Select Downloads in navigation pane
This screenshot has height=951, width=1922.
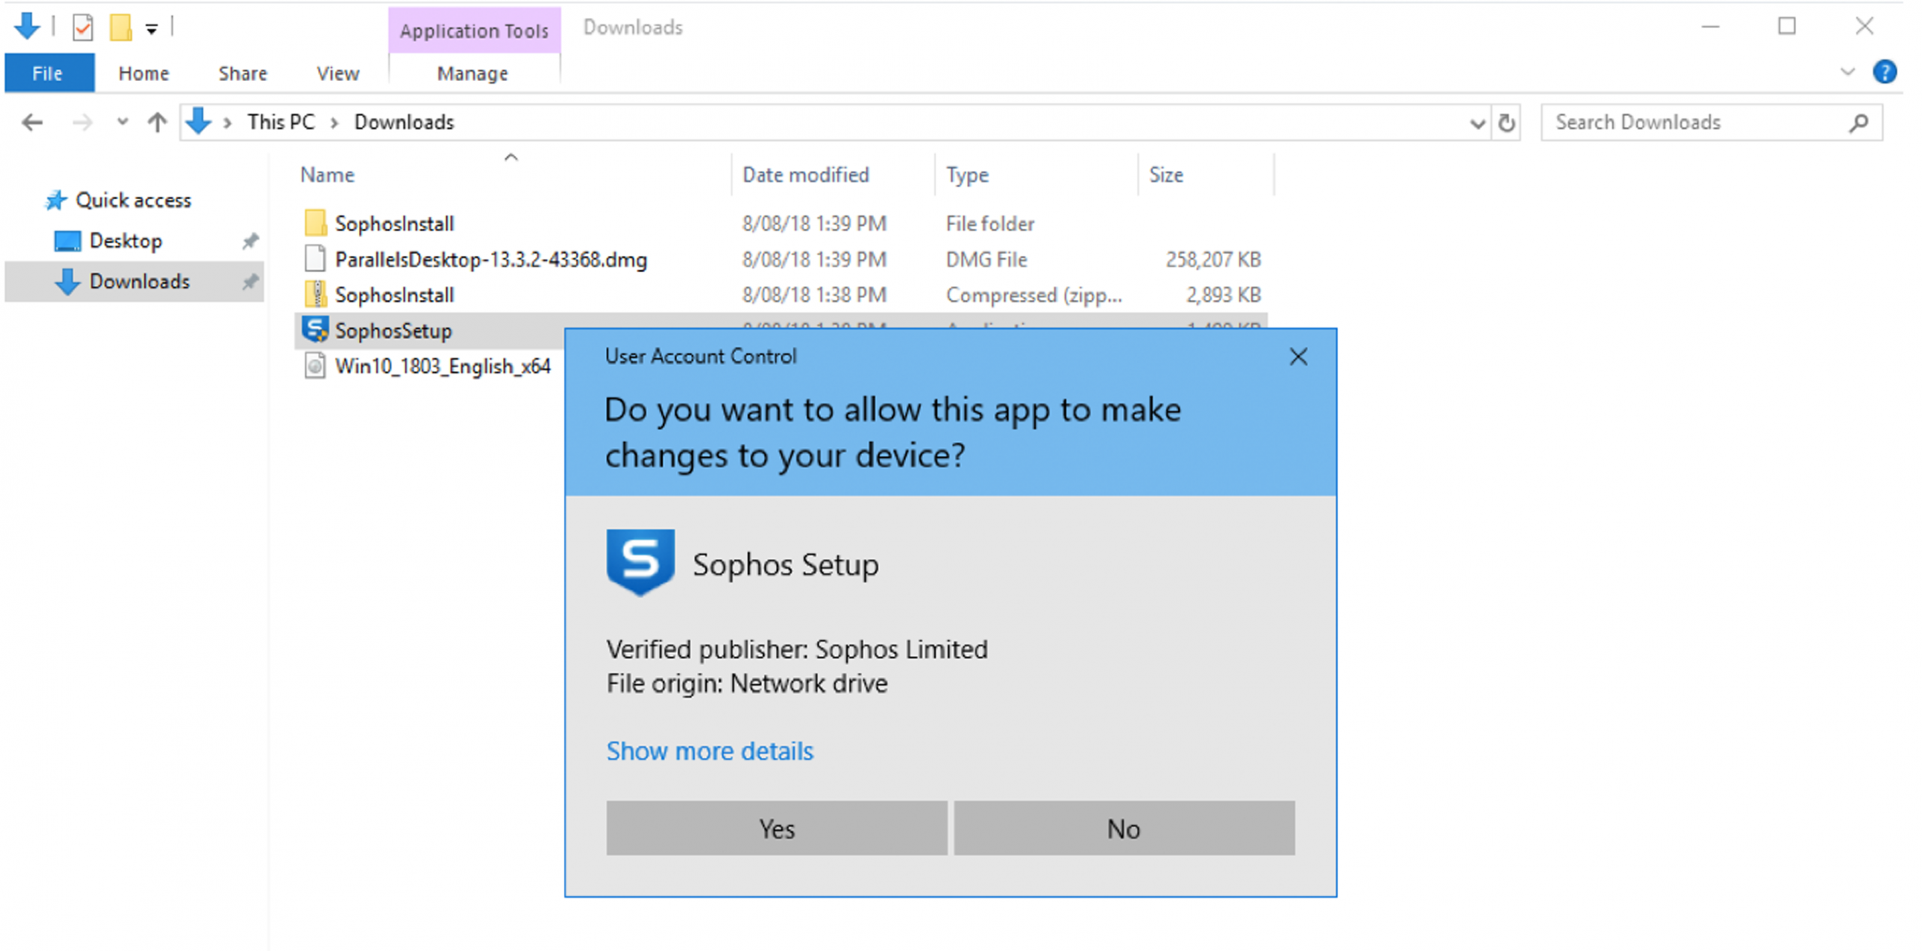pos(135,281)
